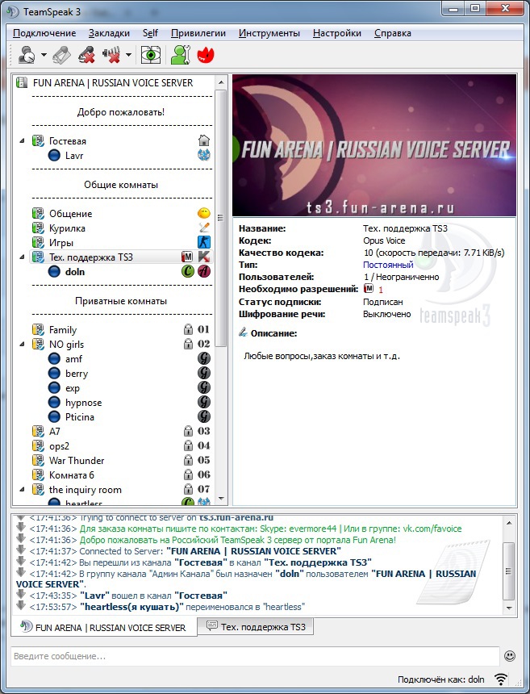The height and width of the screenshot is (694, 530).
Task: Mute the speakers
Action: pyautogui.click(x=111, y=55)
